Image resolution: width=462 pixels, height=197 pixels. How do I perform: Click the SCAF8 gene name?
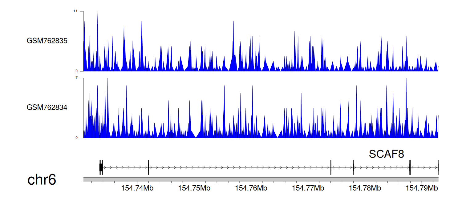pyautogui.click(x=386, y=154)
